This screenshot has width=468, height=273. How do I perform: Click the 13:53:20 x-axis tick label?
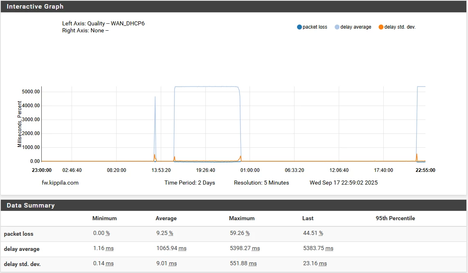coord(161,170)
